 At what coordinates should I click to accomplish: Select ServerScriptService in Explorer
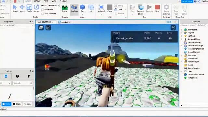pos(196,49)
